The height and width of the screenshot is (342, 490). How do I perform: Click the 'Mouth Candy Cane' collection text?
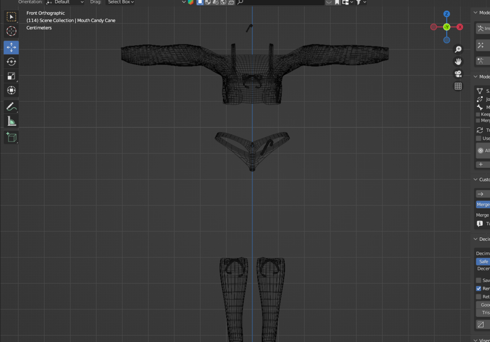[96, 20]
